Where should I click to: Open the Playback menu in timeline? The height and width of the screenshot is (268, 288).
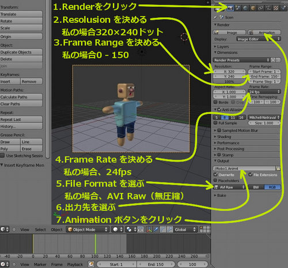75,265
